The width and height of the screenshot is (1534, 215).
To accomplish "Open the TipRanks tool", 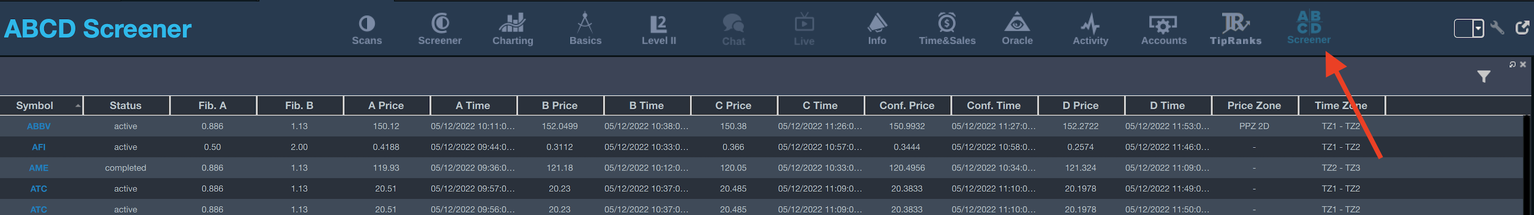I will [1236, 30].
